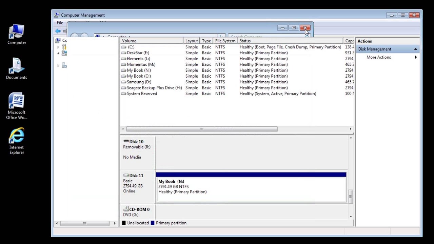Screen dimensions: 434x244
Task: Select the Seagate Backup Plus Drive (H:) volume name
Action: (x=154, y=88)
